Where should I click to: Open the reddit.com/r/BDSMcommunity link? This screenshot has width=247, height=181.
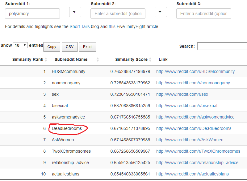[x=195, y=71]
